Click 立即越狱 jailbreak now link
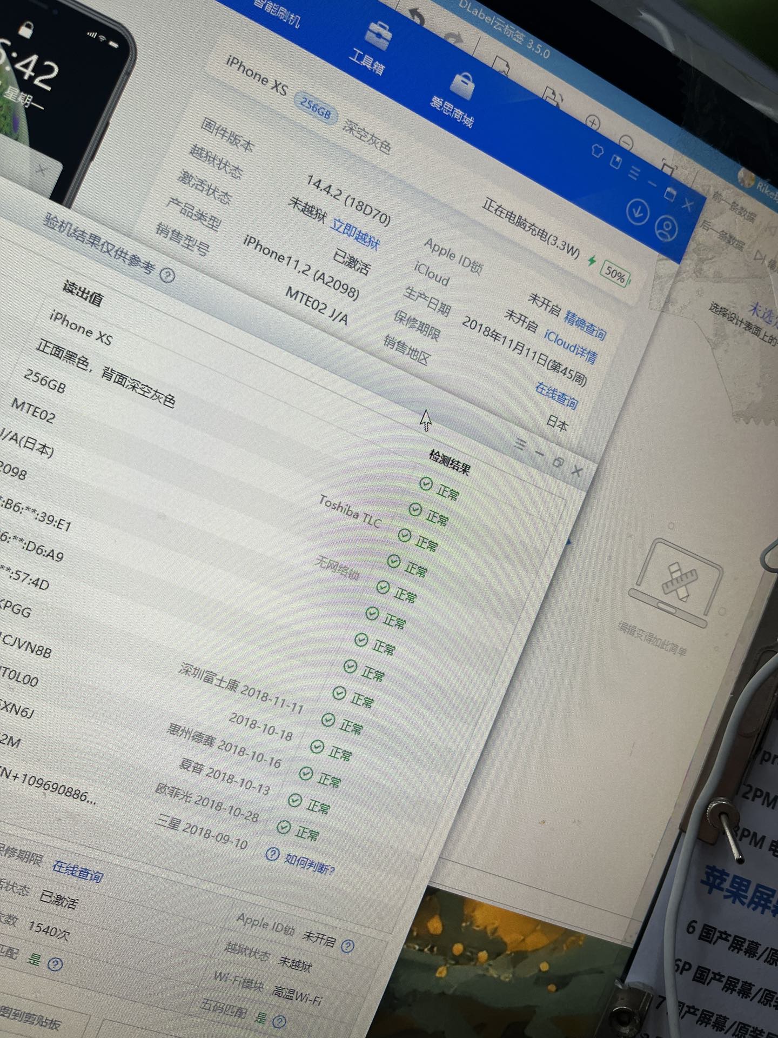Image resolution: width=778 pixels, height=1038 pixels. [x=355, y=234]
